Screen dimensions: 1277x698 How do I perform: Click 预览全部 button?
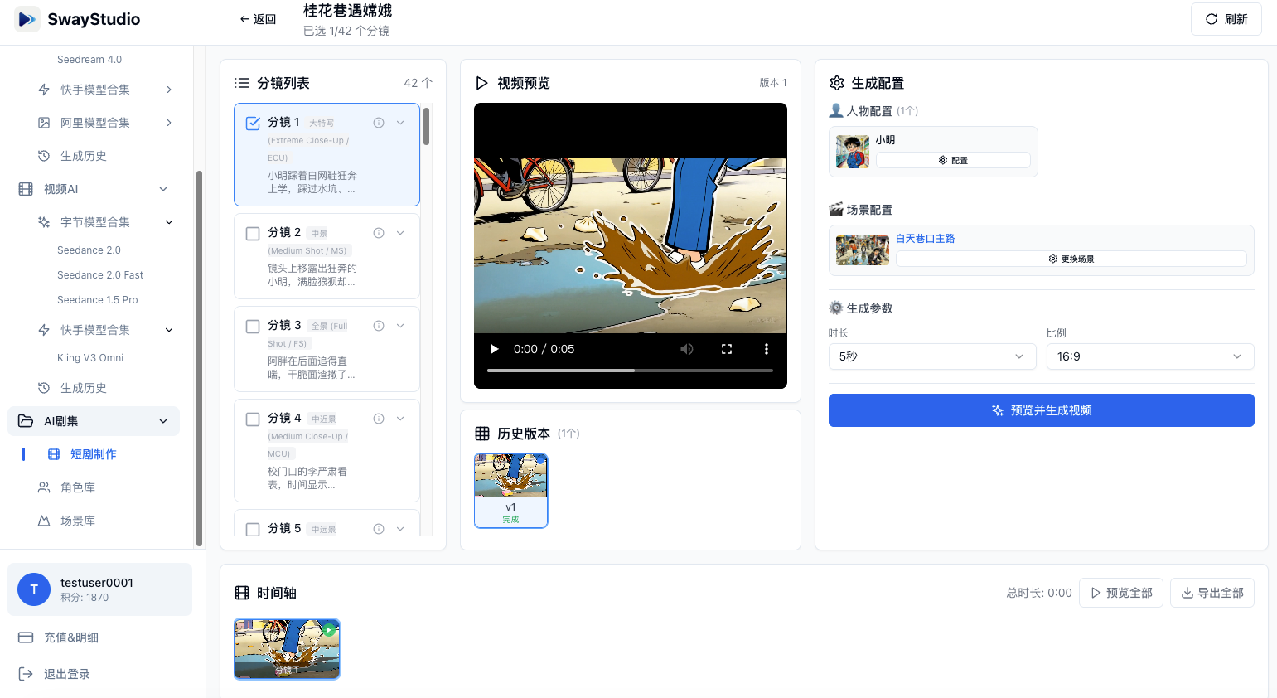pos(1121,593)
